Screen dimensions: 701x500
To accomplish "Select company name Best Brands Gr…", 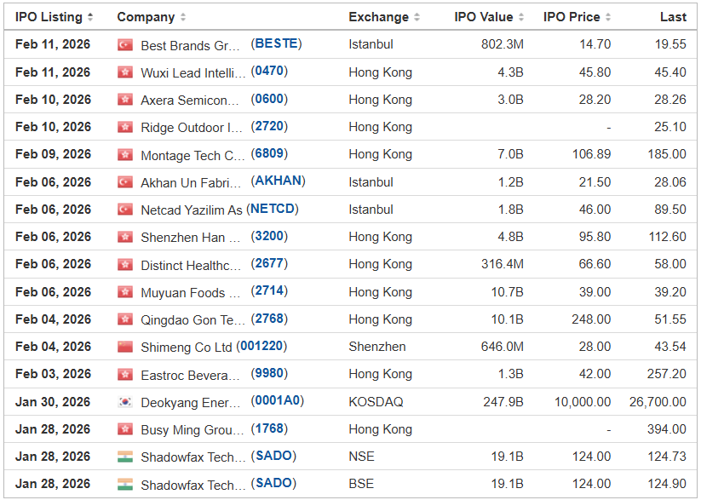I will click(x=190, y=46).
